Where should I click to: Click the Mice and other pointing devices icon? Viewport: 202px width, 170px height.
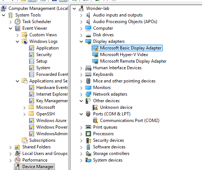point(88,81)
